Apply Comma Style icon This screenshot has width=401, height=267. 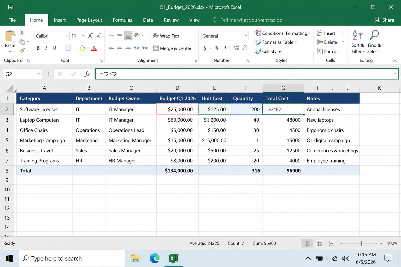(x=225, y=48)
